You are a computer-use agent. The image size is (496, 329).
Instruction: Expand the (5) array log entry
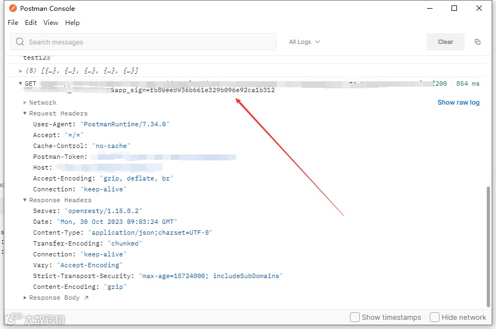tap(21, 71)
